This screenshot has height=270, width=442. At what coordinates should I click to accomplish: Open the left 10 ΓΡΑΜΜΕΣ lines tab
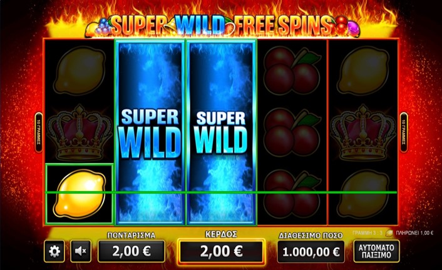click(x=39, y=132)
